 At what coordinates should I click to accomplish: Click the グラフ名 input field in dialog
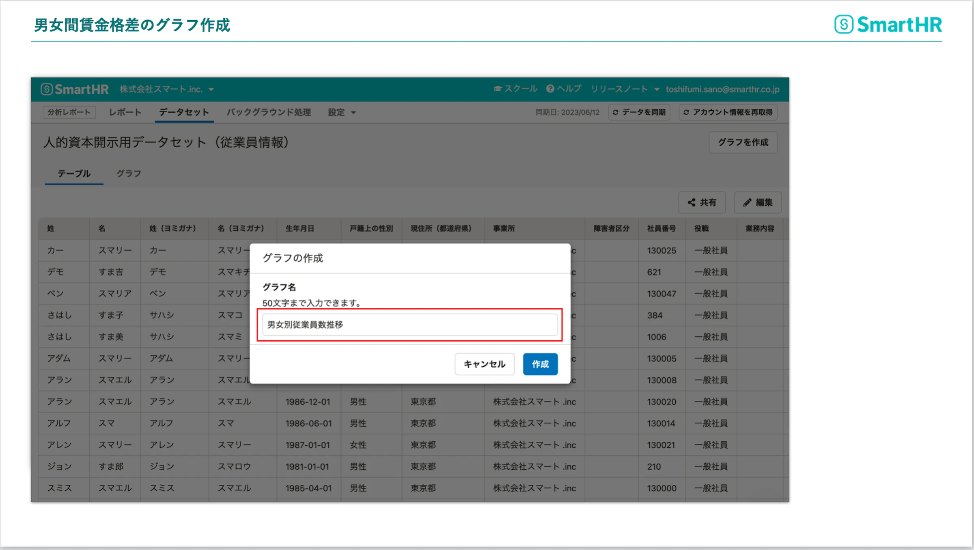(410, 324)
